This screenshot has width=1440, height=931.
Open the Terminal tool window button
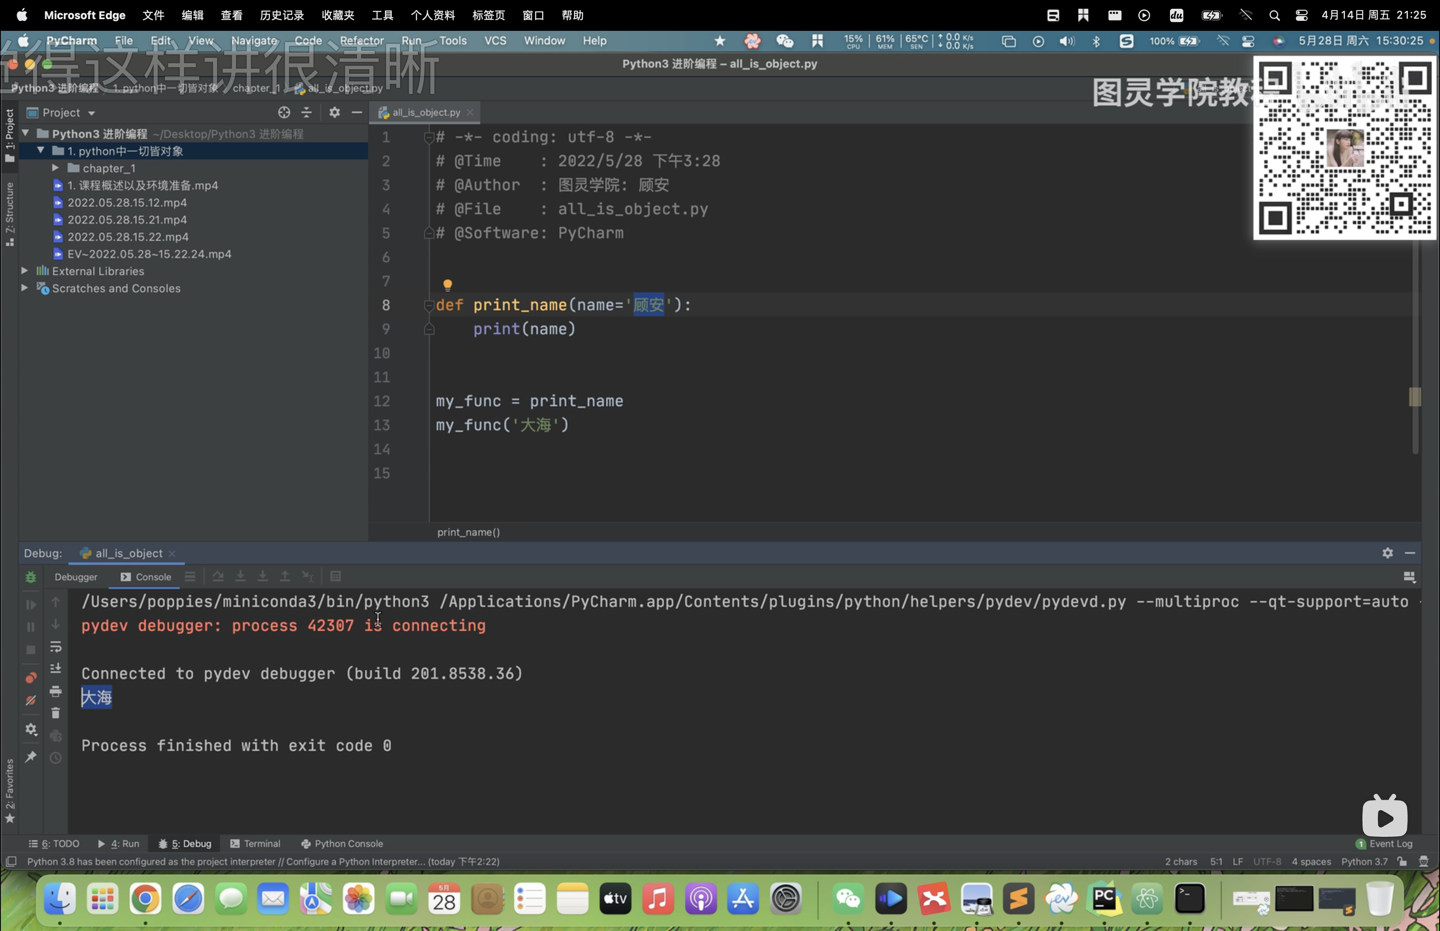tap(255, 843)
